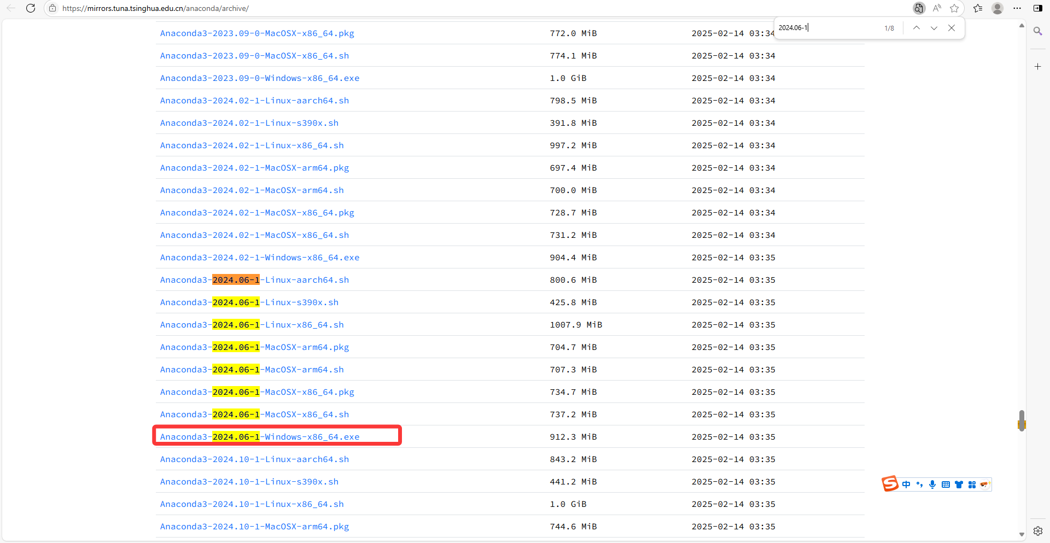
Task: Open Edge Settings and more ellipsis
Action: 1017,8
